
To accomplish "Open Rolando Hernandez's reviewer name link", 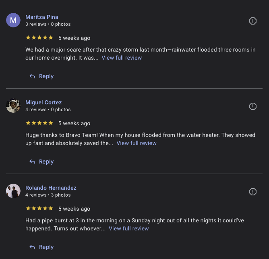I will pos(51,188).
